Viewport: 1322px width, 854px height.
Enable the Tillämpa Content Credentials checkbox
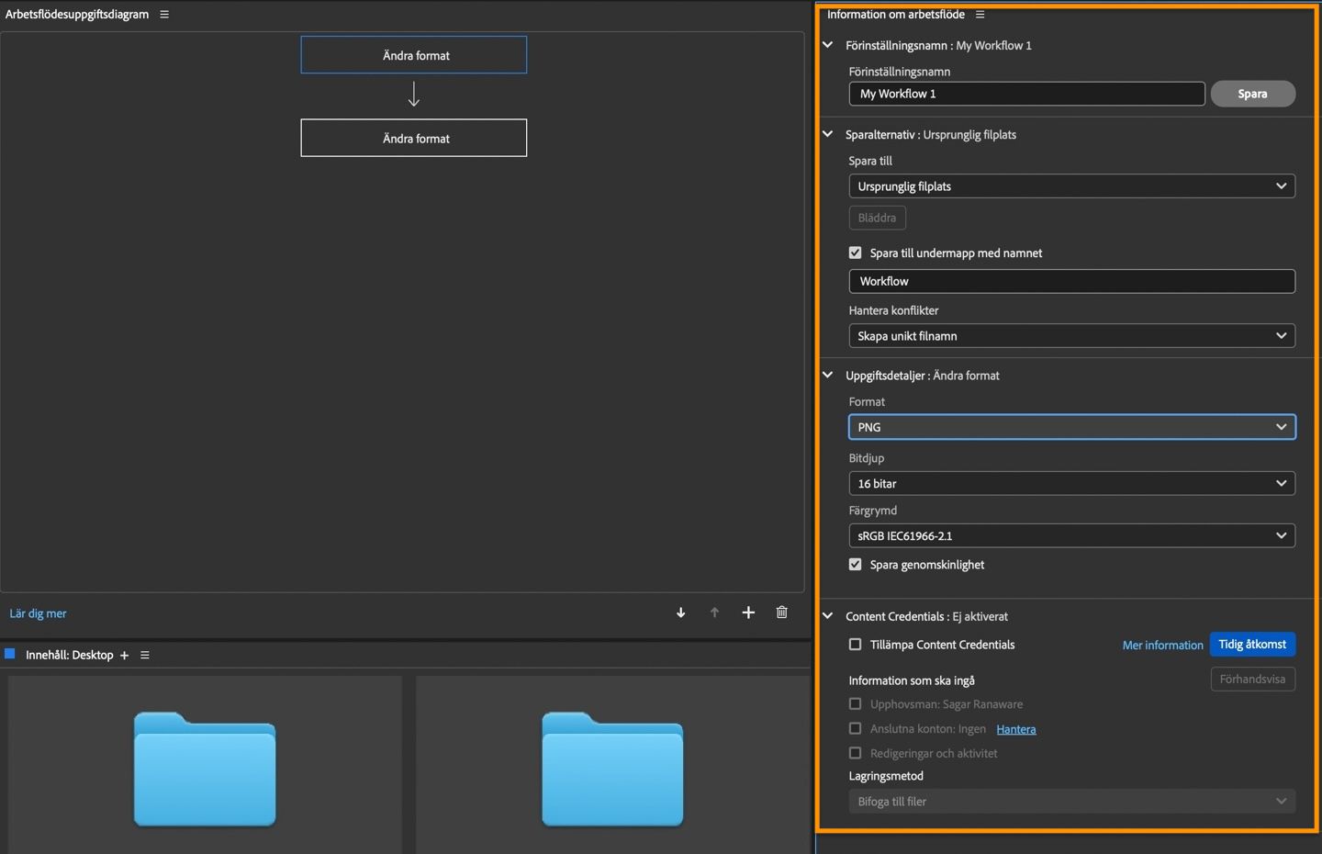point(855,645)
